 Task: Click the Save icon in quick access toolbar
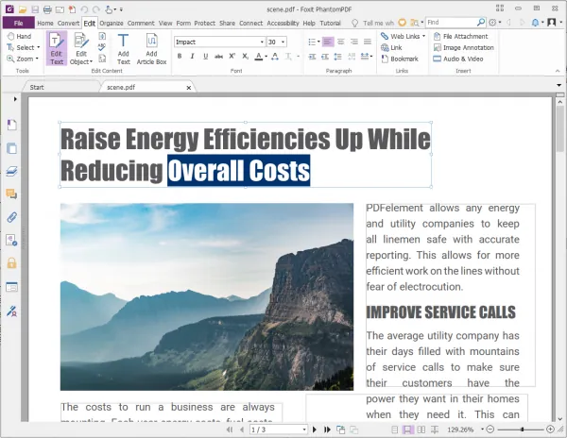click(x=35, y=9)
